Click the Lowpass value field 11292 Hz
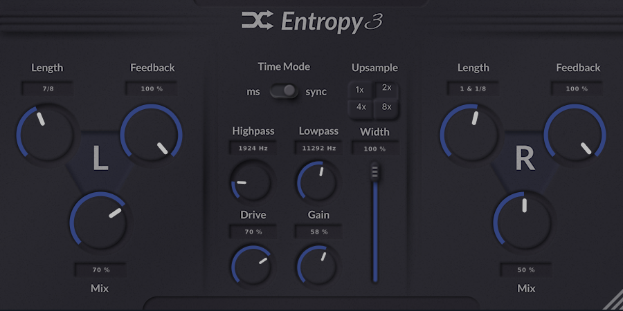Screen dimensions: 623x311 pyautogui.click(x=318, y=149)
